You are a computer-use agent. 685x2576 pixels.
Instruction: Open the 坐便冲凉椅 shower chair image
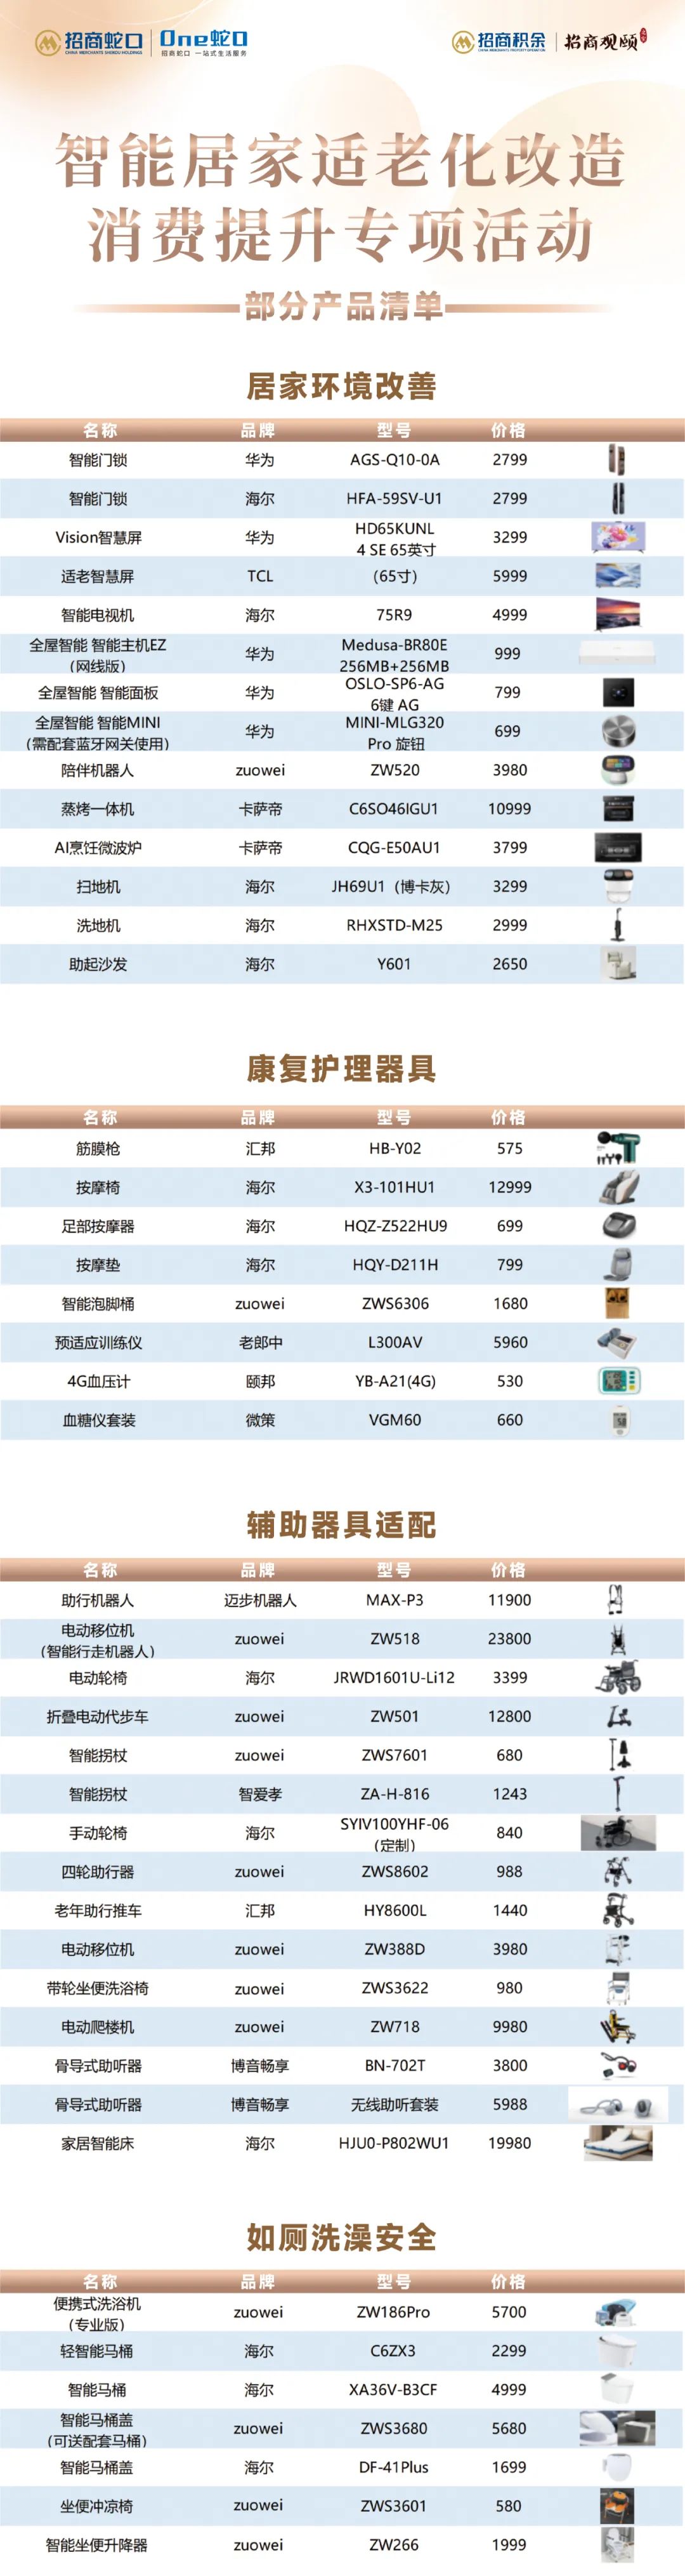pyautogui.click(x=617, y=2505)
